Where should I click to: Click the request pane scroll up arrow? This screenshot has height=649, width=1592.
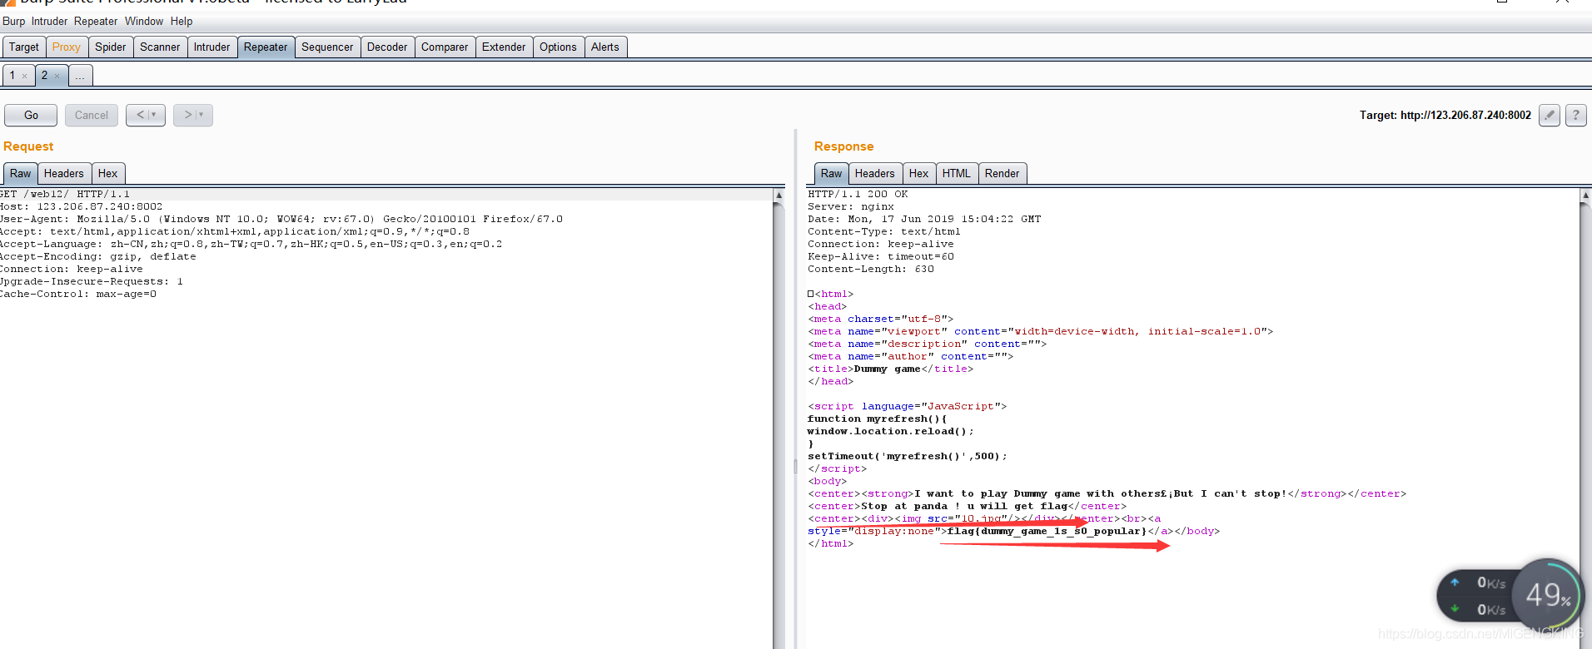[779, 195]
